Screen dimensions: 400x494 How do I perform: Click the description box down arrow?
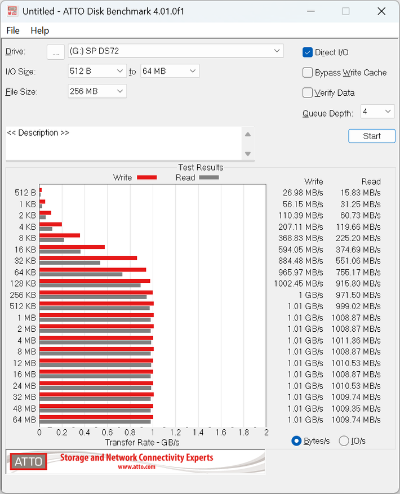coord(248,154)
